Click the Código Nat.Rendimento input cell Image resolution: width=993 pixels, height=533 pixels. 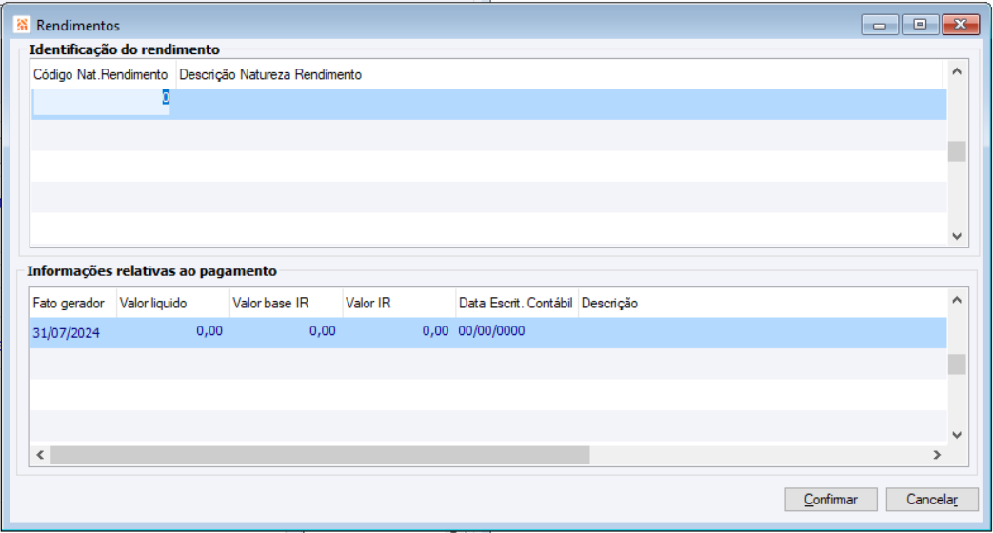coord(101,103)
